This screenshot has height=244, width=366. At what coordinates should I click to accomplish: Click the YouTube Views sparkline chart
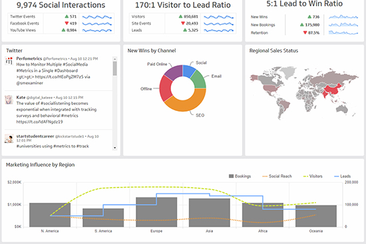click(97, 31)
